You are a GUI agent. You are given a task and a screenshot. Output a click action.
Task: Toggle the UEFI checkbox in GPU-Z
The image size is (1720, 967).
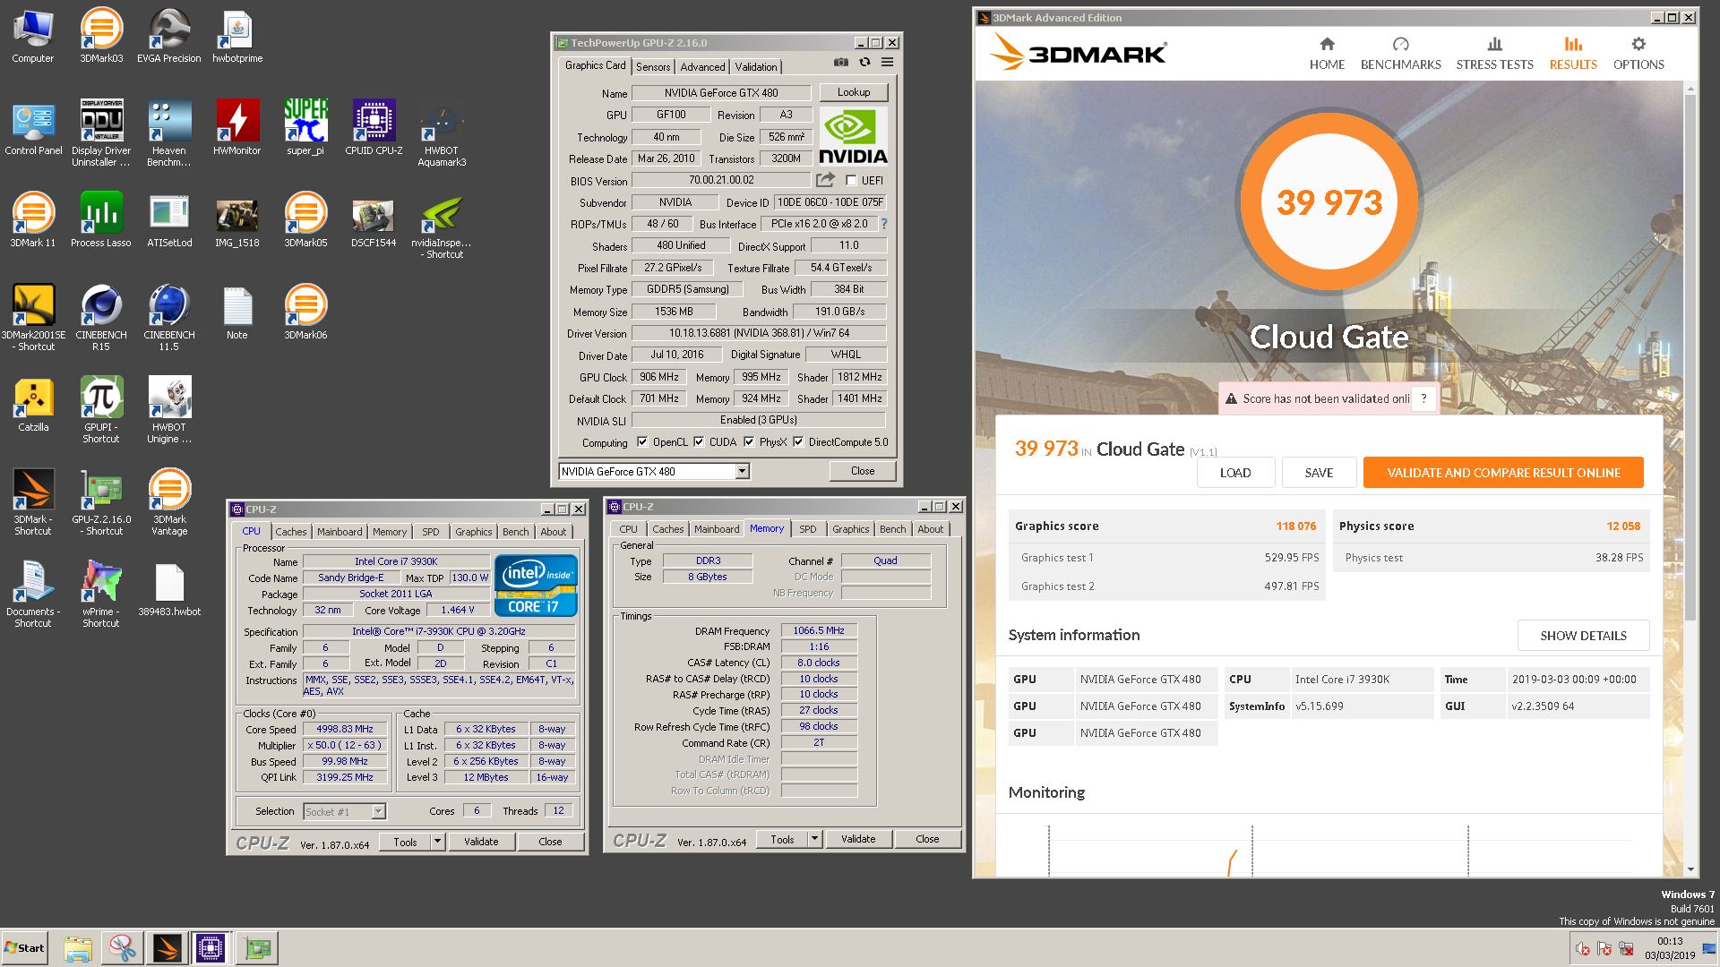point(851,180)
